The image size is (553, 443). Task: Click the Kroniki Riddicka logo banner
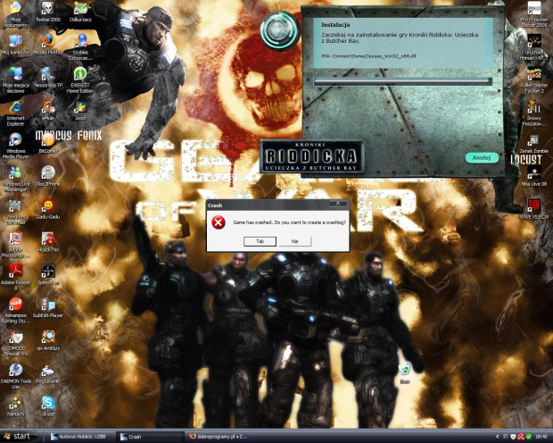312,156
